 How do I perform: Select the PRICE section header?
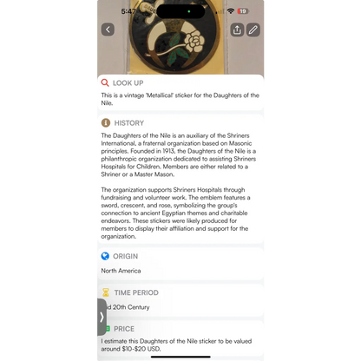[x=124, y=329]
